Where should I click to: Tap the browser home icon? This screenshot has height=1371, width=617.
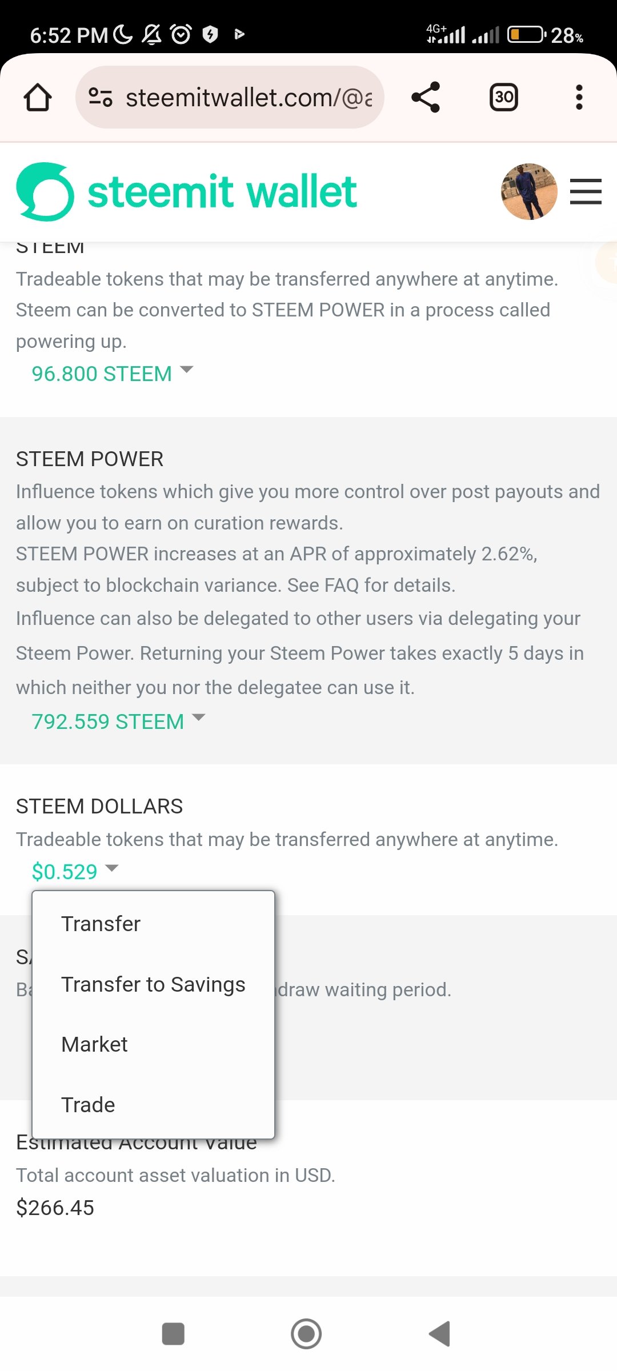pos(38,97)
